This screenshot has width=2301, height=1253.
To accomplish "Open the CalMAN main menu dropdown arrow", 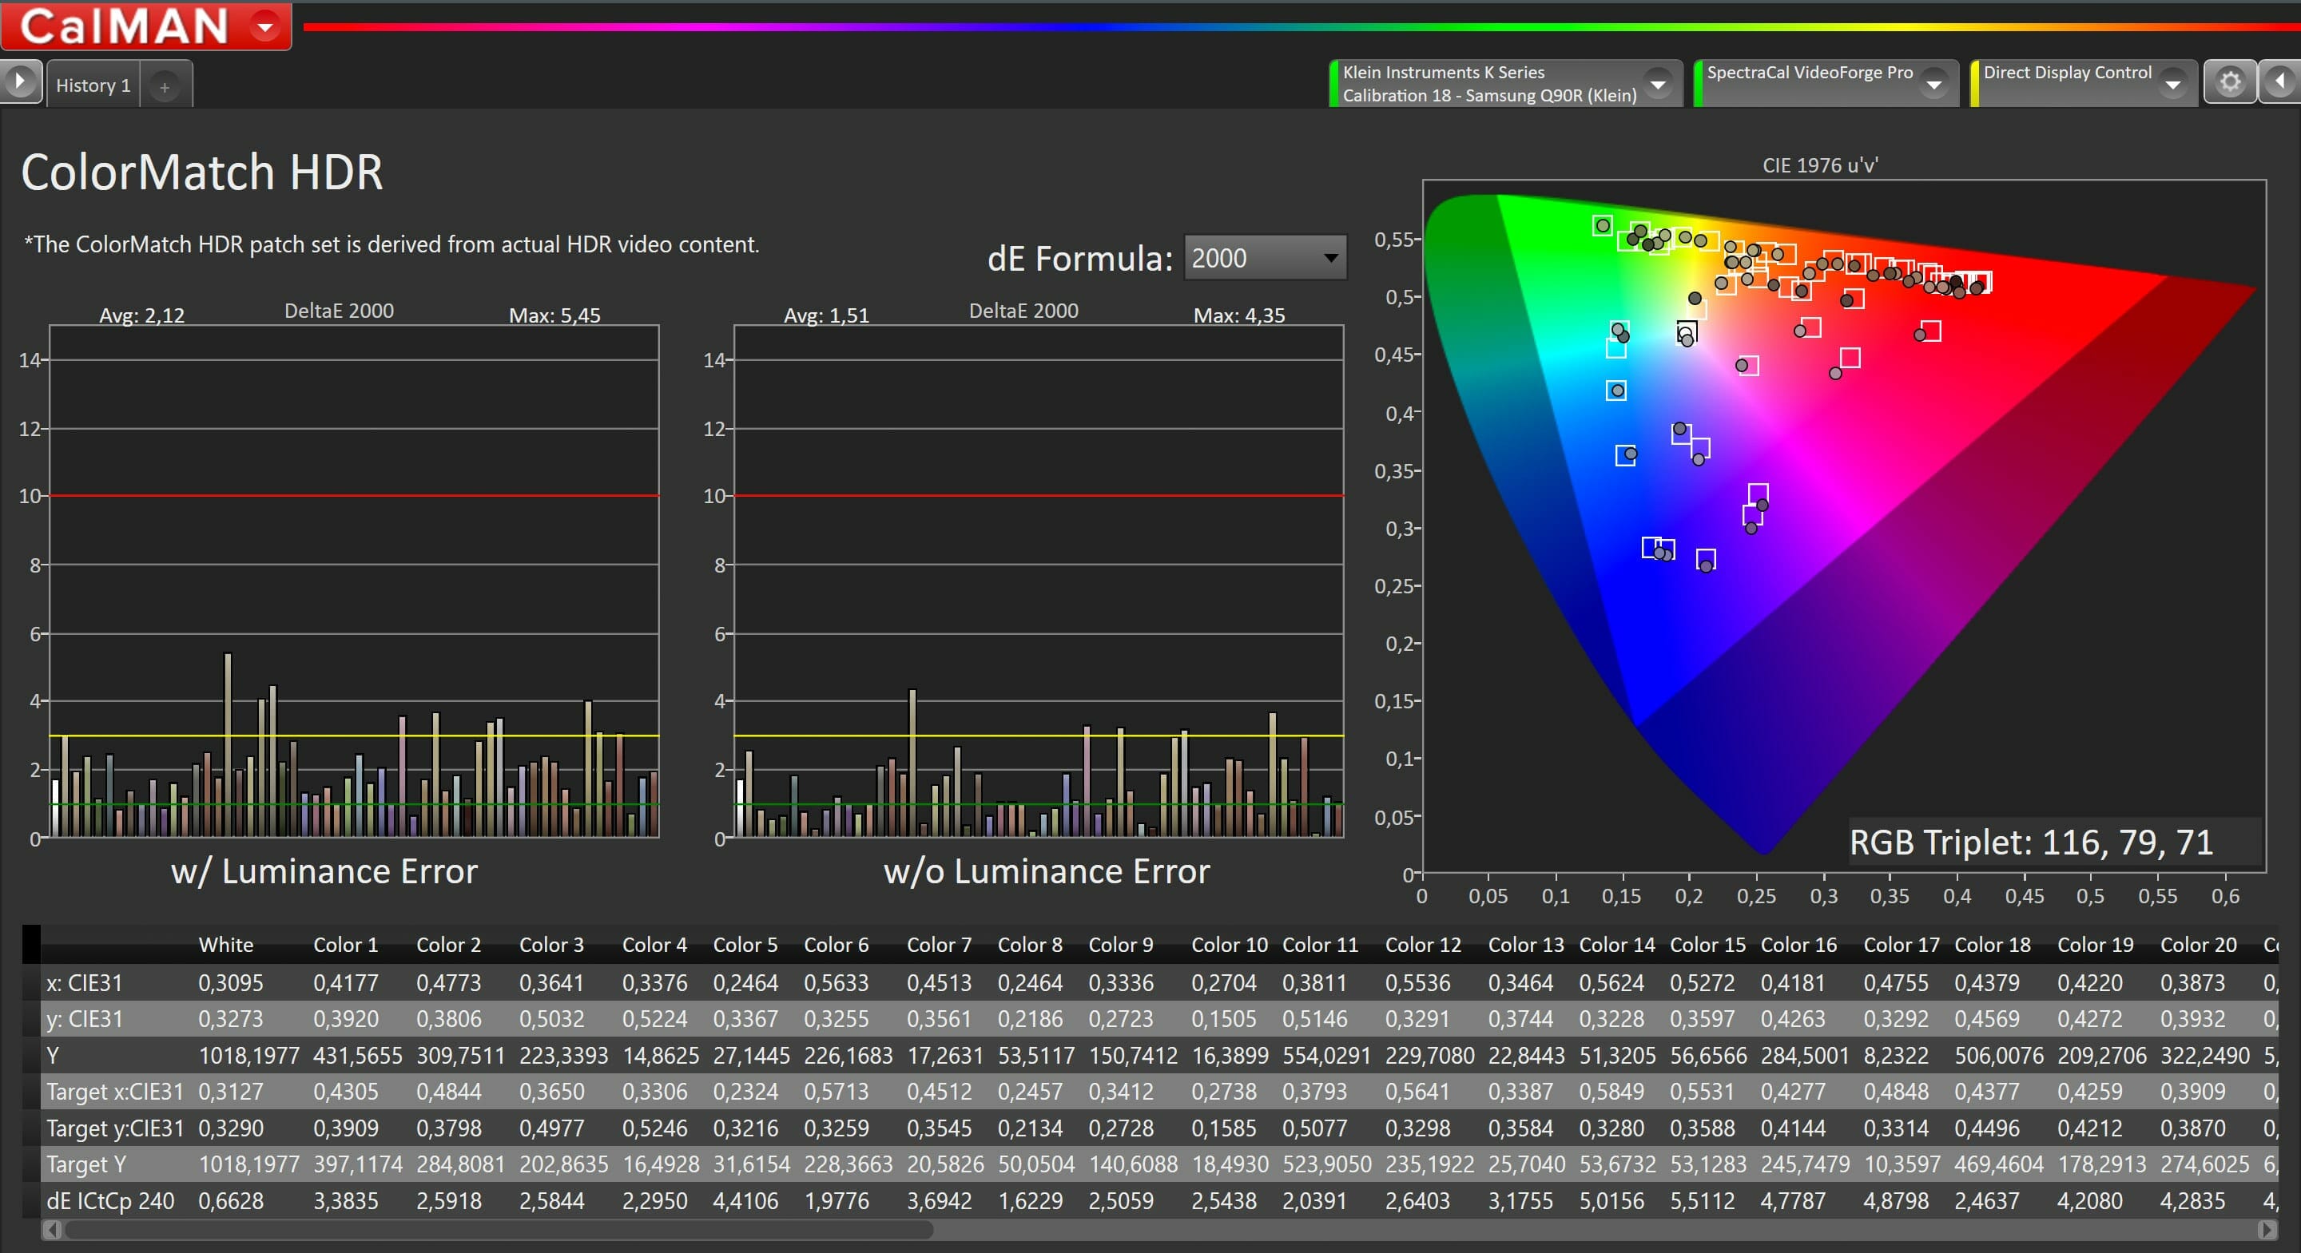I will coord(264,27).
